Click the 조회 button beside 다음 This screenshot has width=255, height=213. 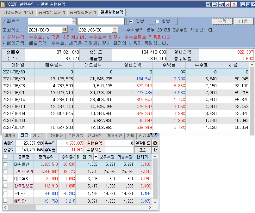pyautogui.click(x=222, y=21)
